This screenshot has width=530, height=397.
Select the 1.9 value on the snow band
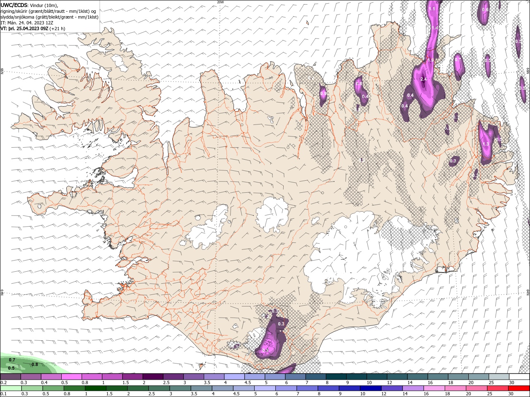coord(430,60)
